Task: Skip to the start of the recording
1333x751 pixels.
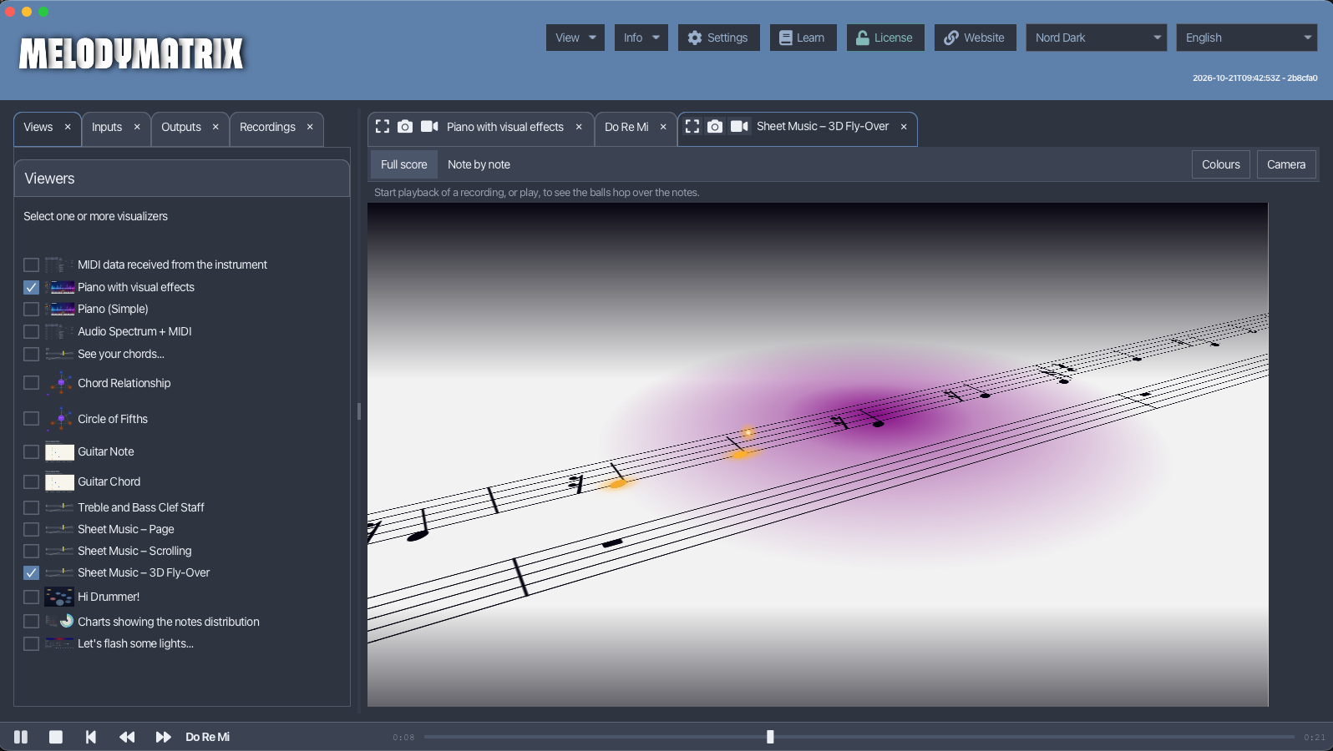Action: pyautogui.click(x=91, y=737)
